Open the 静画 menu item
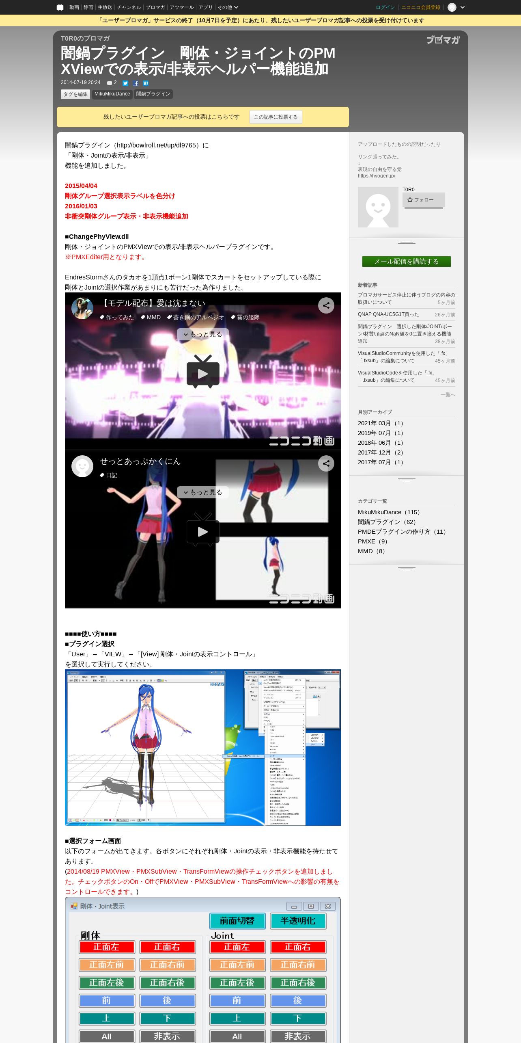This screenshot has width=521, height=1043. pos(88,7)
